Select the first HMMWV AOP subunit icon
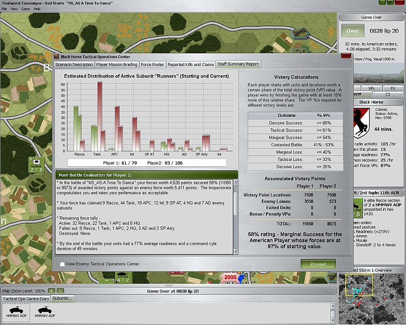406x325 pixels. click(x=16, y=312)
